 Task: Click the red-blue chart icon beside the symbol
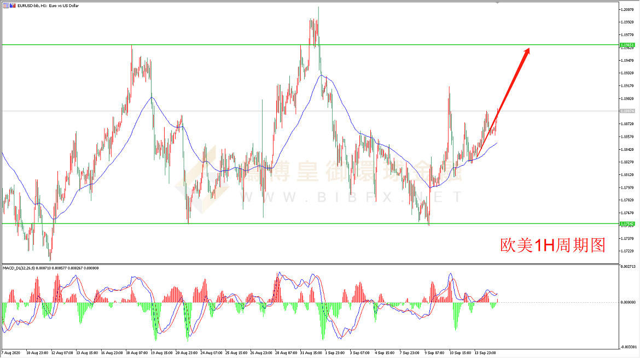[13, 5]
